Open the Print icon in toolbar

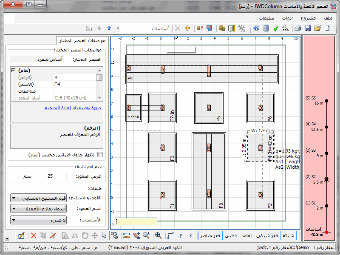(298, 28)
